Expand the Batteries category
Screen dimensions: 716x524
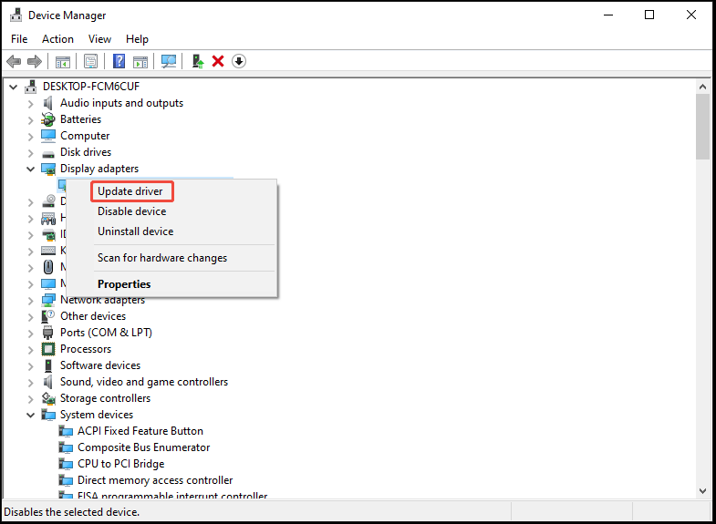(x=31, y=120)
